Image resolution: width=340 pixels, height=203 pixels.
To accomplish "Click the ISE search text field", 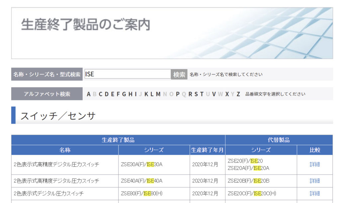I will tap(128, 74).
